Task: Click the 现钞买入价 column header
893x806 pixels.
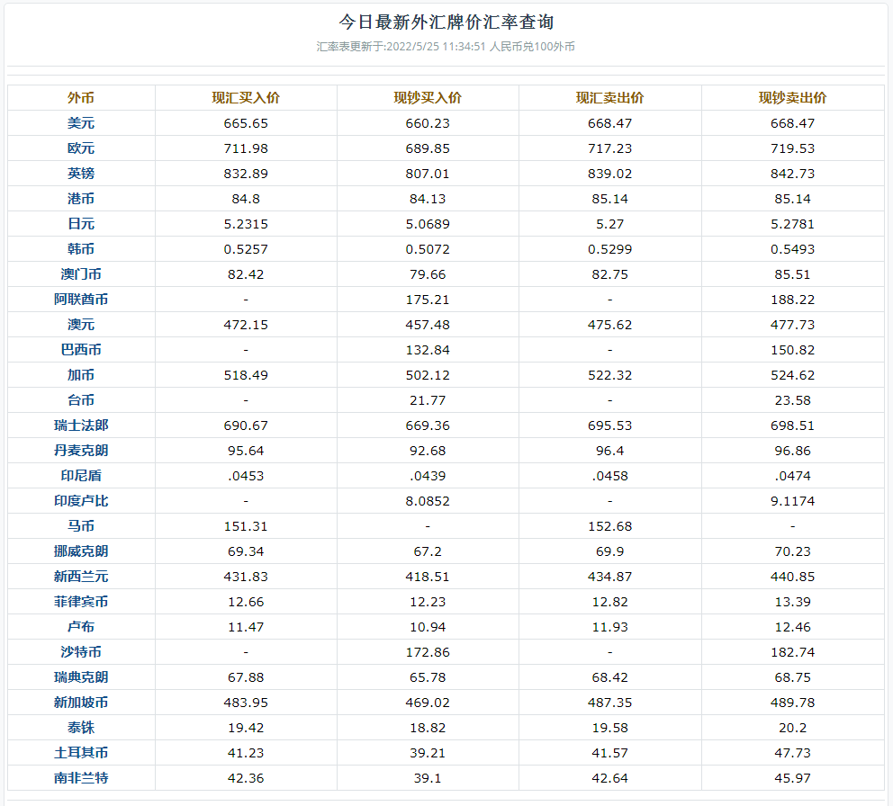Action: click(428, 98)
